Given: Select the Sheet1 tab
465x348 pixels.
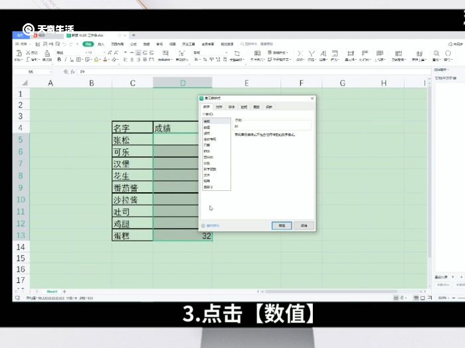Looking at the screenshot, I should click(52, 292).
